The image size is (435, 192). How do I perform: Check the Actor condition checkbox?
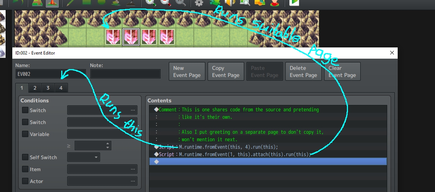pos(25,181)
